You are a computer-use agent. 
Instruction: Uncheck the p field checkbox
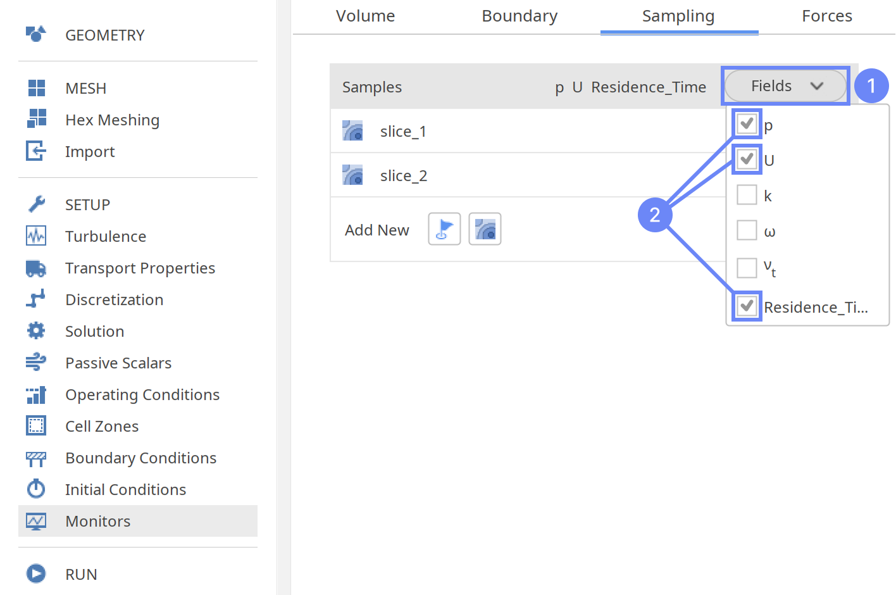tap(747, 123)
